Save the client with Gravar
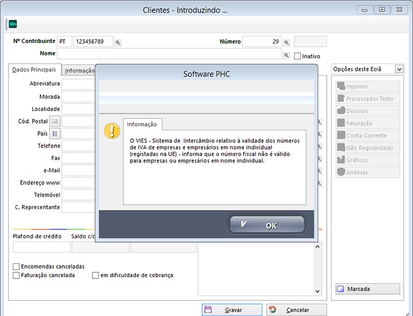 [232, 310]
